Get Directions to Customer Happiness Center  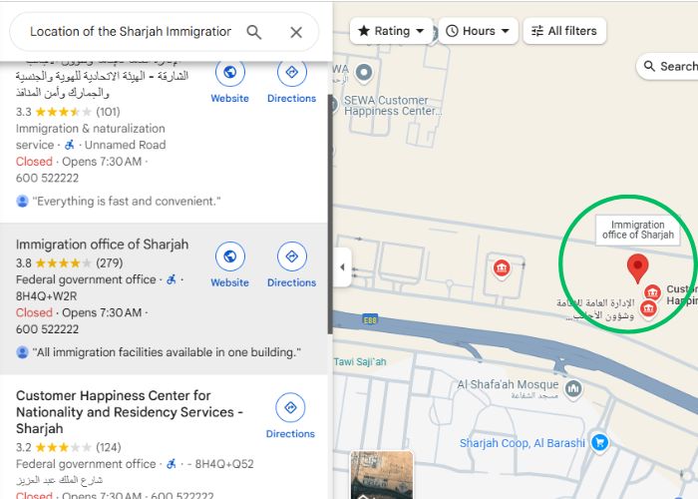290,416
